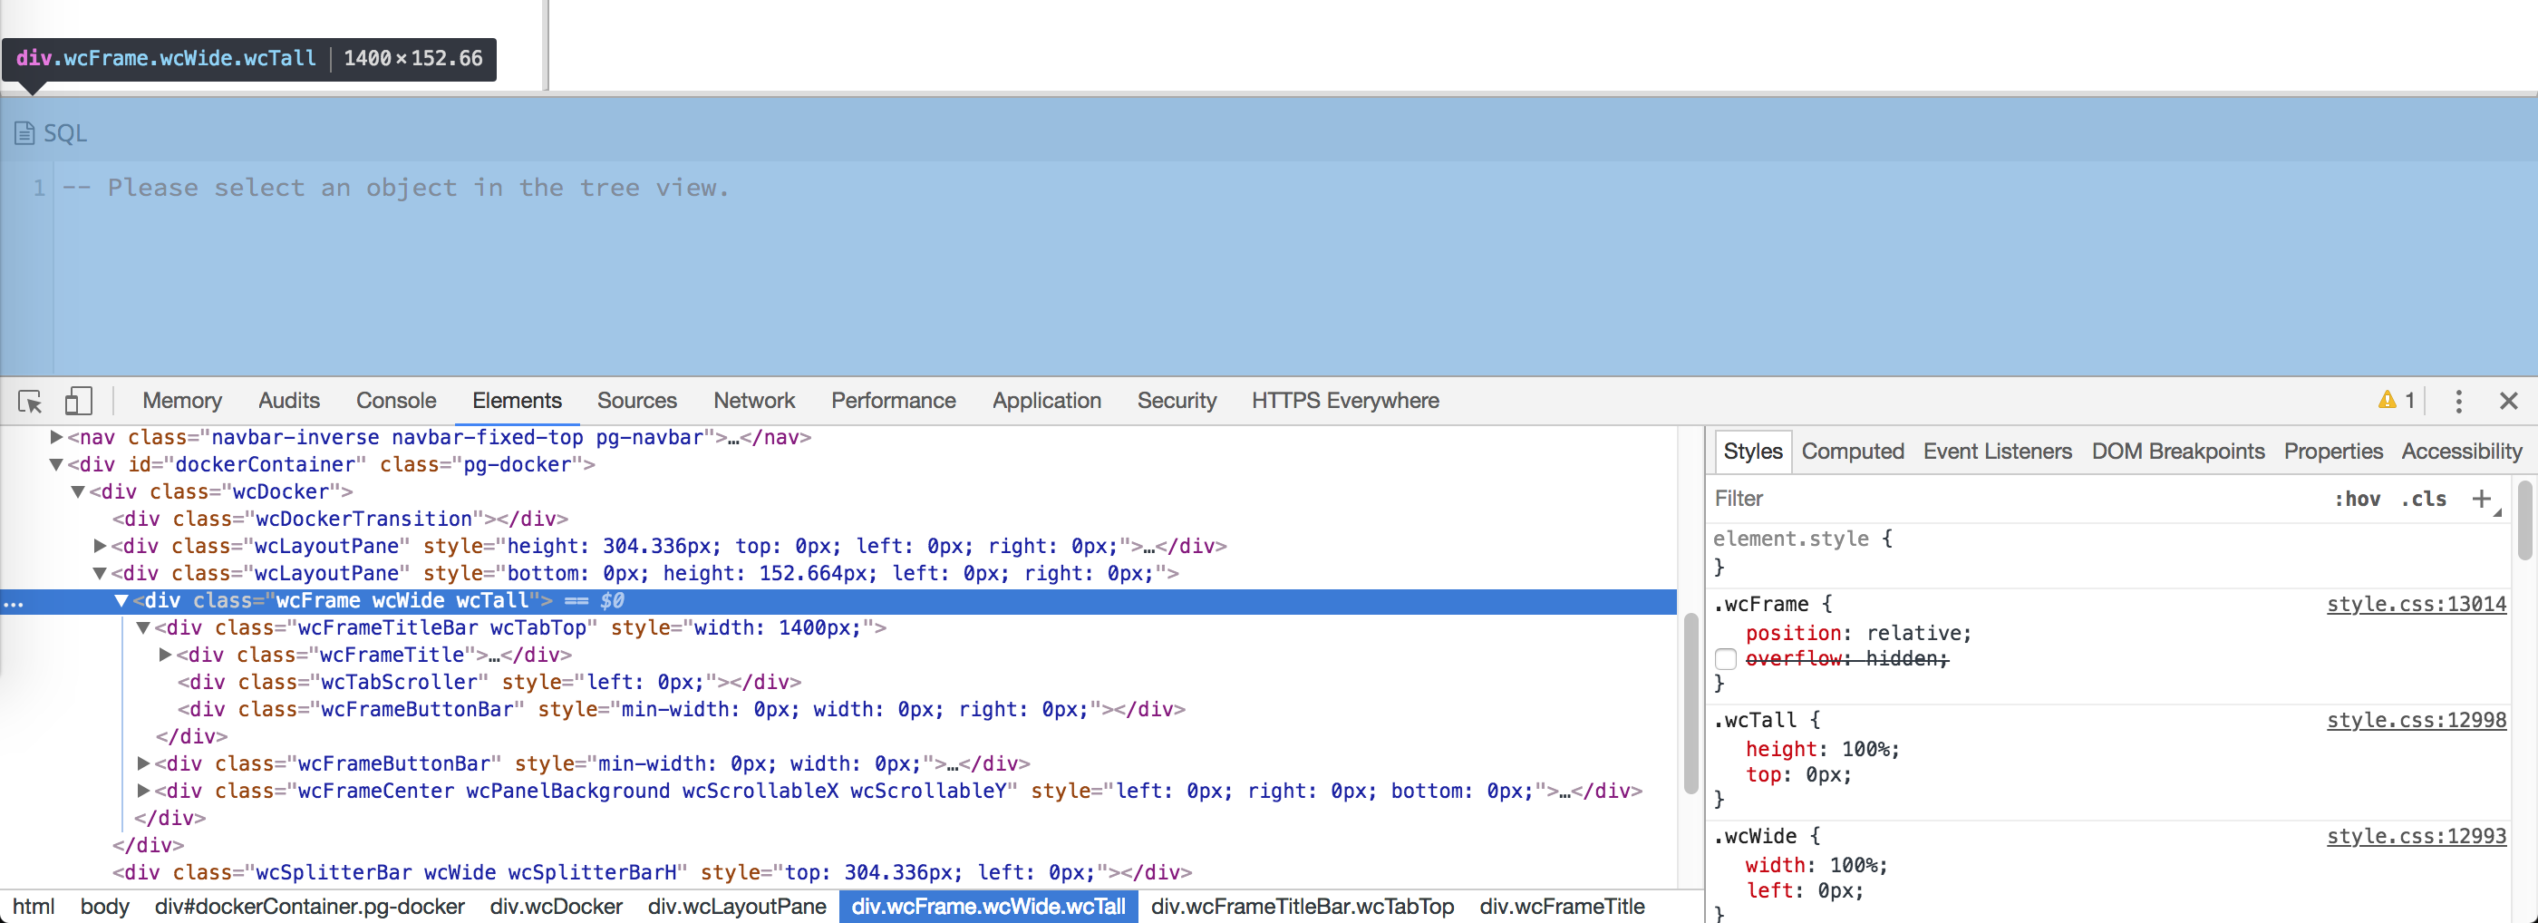Close the DevTools panel
The height and width of the screenshot is (923, 2538).
click(x=2508, y=401)
